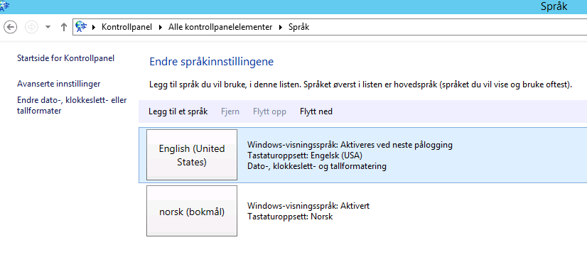Open Alle kontrollpanelelementer breadcrumb
Viewport: 587px width, 257px height.
[220, 27]
